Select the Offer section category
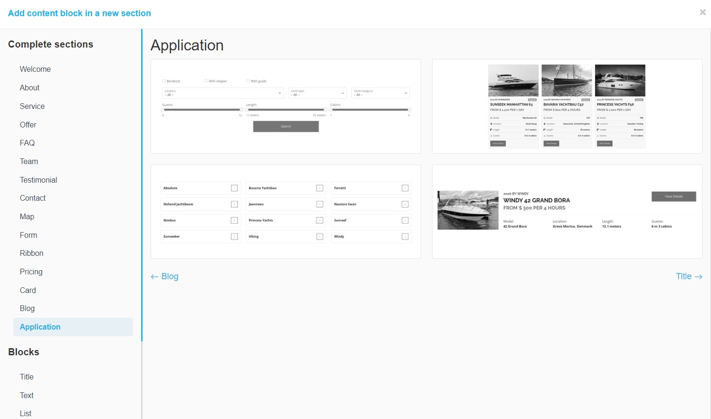This screenshot has height=419, width=711. point(28,125)
